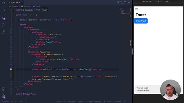Click the Prettier status bar entry
Image resolution: width=184 pixels, height=103 pixels.
[118, 102]
